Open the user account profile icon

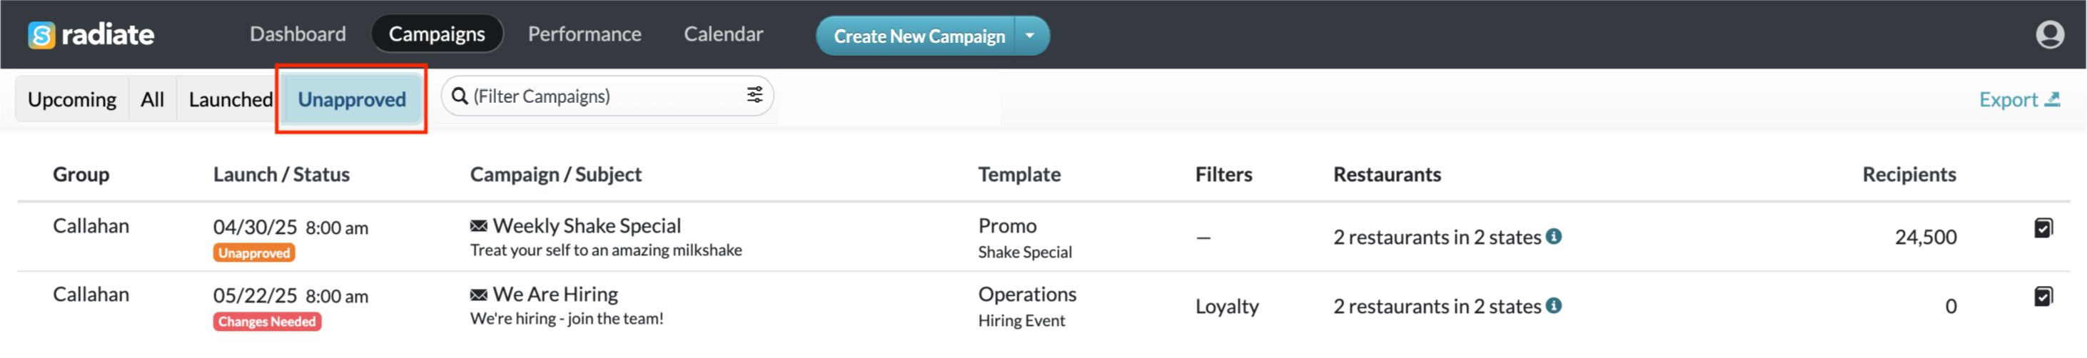coord(2049,35)
